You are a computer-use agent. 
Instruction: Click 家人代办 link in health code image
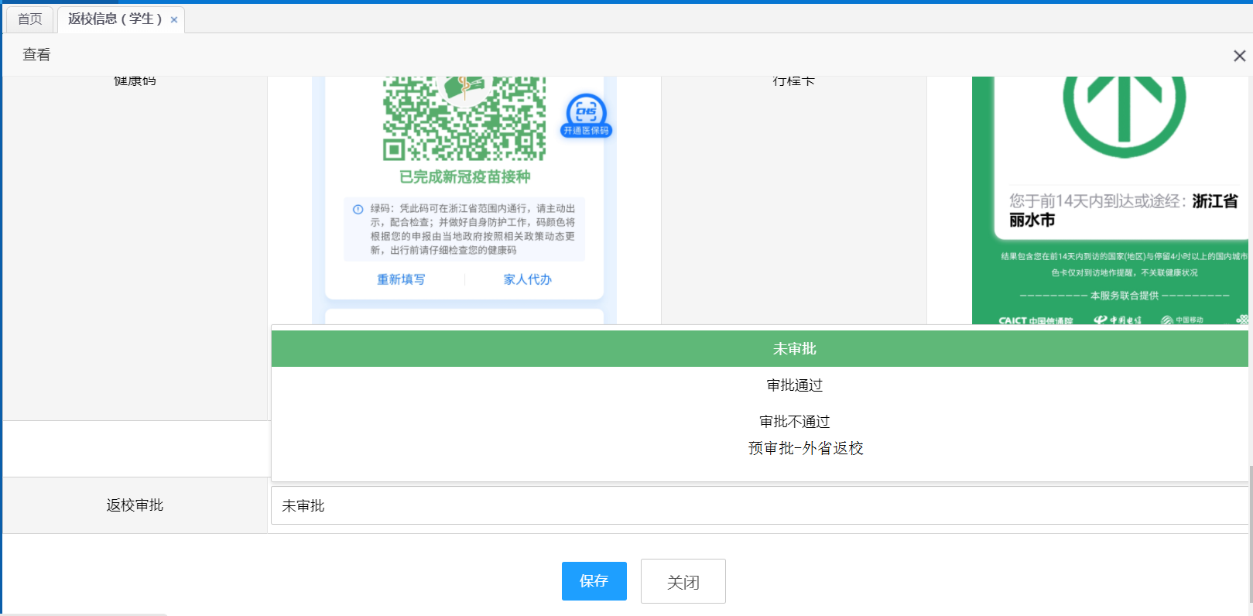(527, 279)
